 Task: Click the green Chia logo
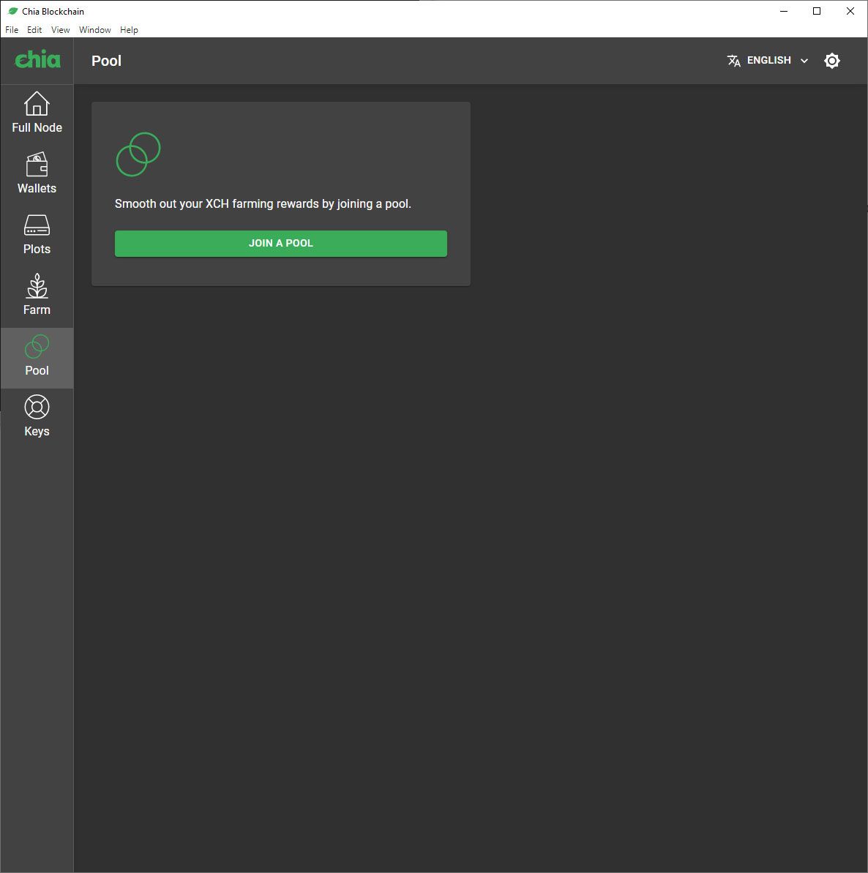tap(37, 59)
